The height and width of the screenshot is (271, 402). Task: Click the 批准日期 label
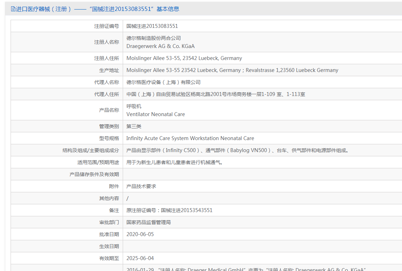click(109, 235)
